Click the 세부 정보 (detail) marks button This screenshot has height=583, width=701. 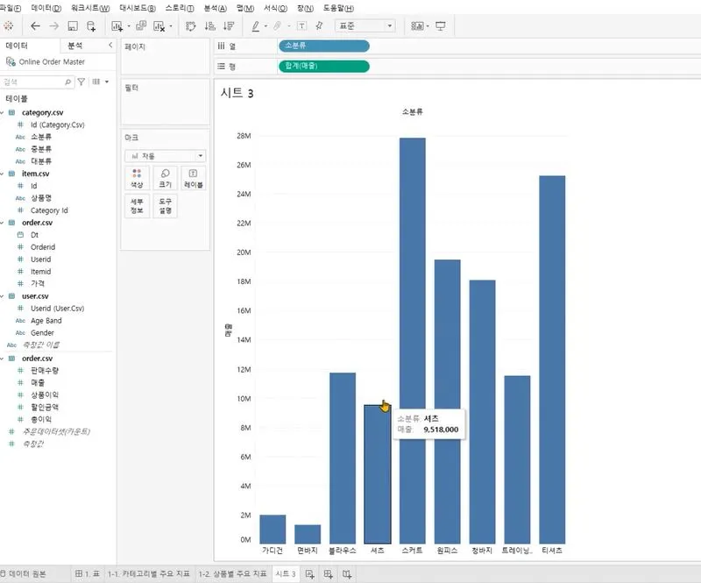[137, 206]
